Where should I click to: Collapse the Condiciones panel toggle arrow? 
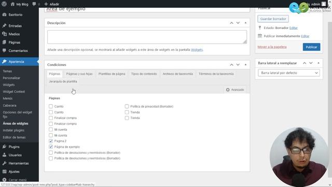click(x=245, y=64)
